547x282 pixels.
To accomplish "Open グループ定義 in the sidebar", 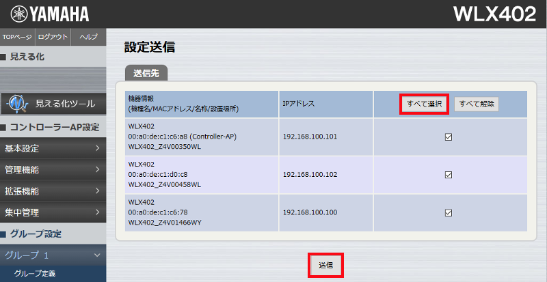I will (x=34, y=274).
